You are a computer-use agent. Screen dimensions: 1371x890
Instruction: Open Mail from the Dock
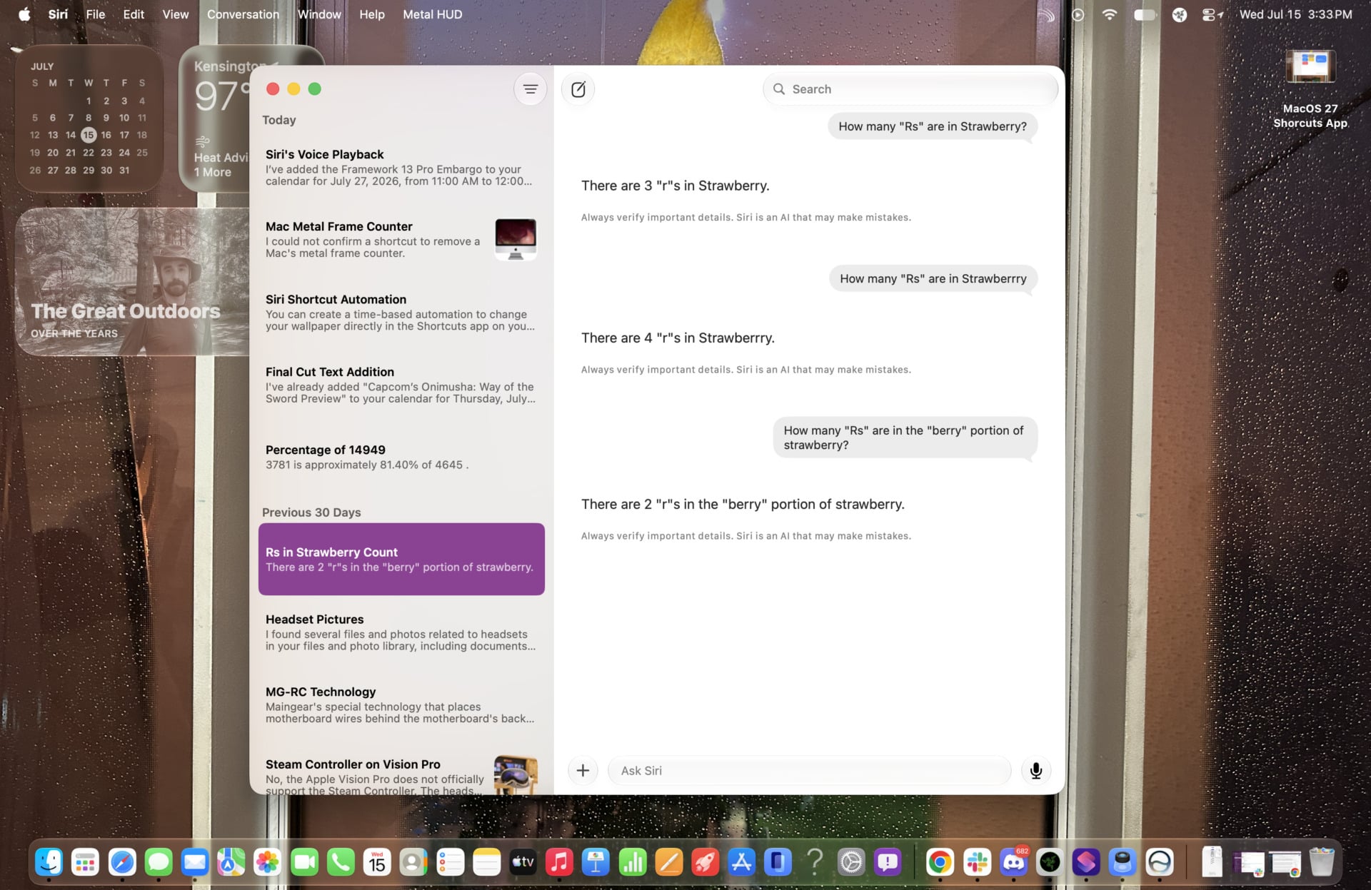(195, 862)
